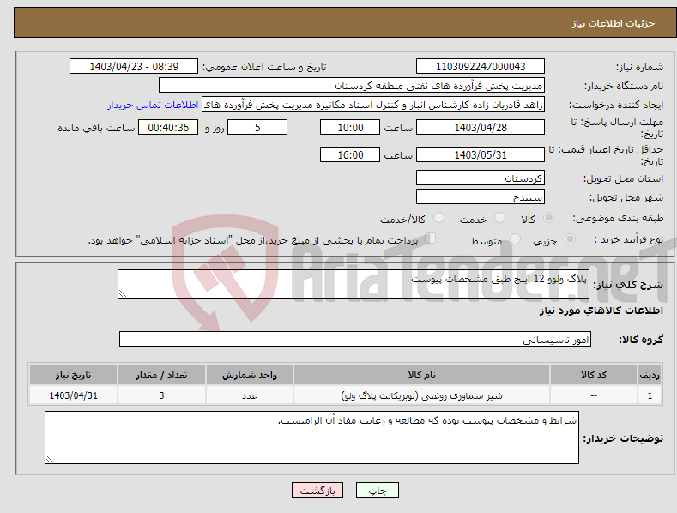This screenshot has width=677, height=513.
Task: Select the کالا radio button
Action: coord(548,218)
